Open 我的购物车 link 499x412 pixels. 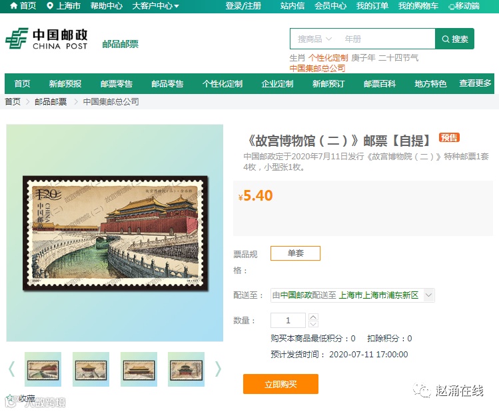(x=418, y=6)
